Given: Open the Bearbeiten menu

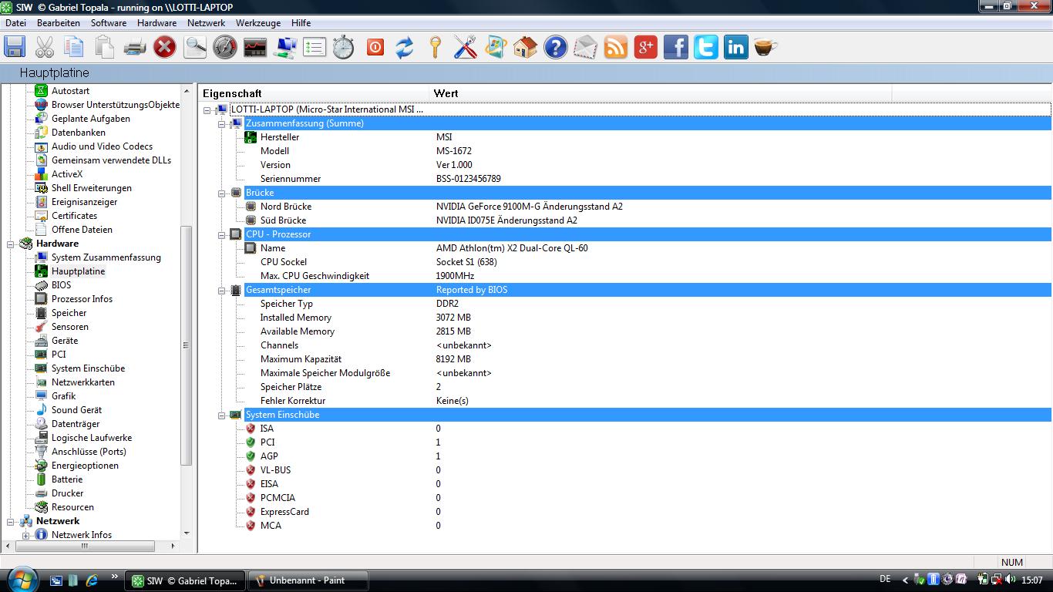Looking at the screenshot, I should coord(59,23).
